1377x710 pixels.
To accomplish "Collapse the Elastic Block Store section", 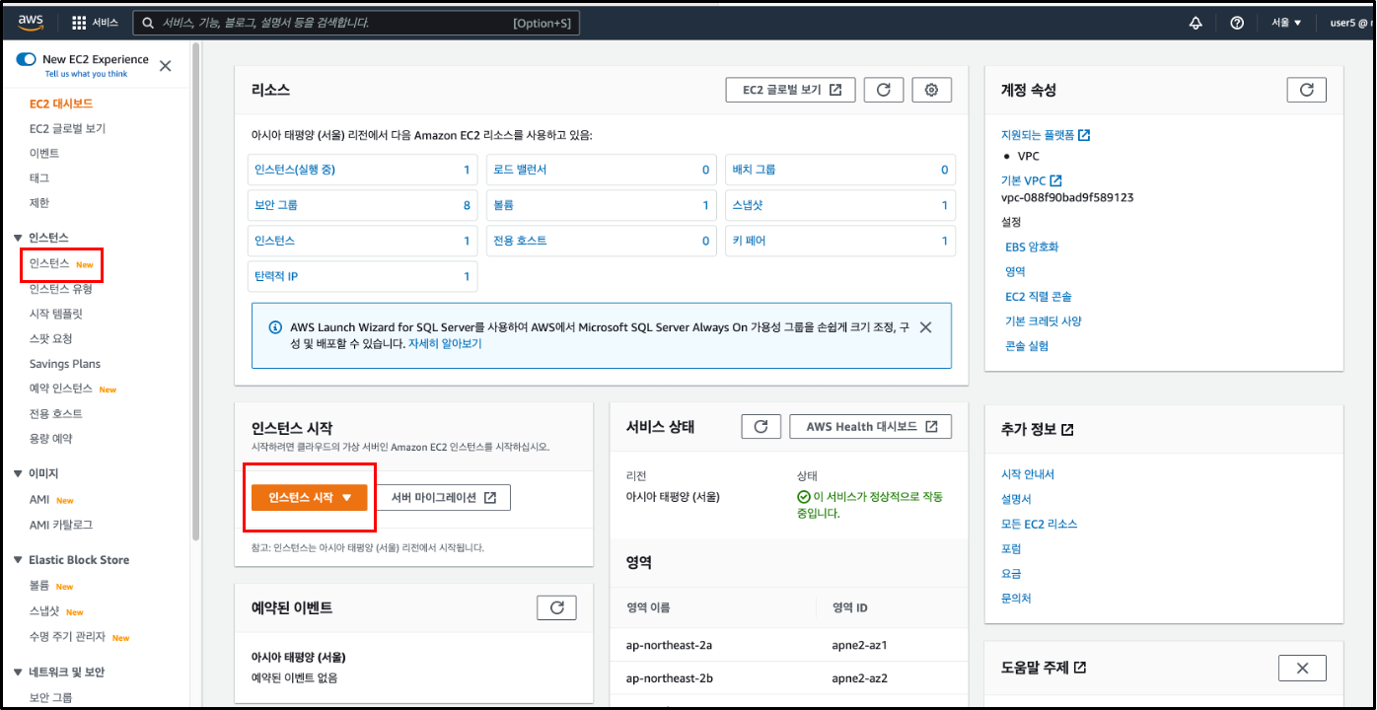I will click(x=19, y=560).
